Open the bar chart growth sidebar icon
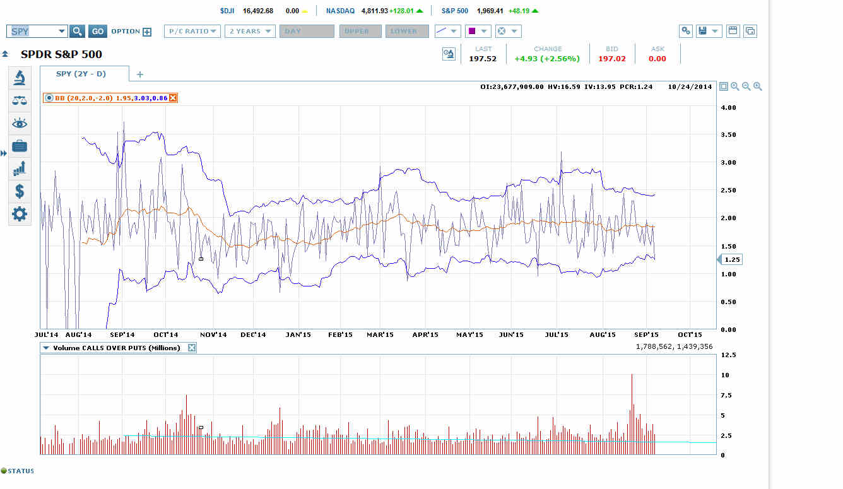This screenshot has width=843, height=489. 20,168
